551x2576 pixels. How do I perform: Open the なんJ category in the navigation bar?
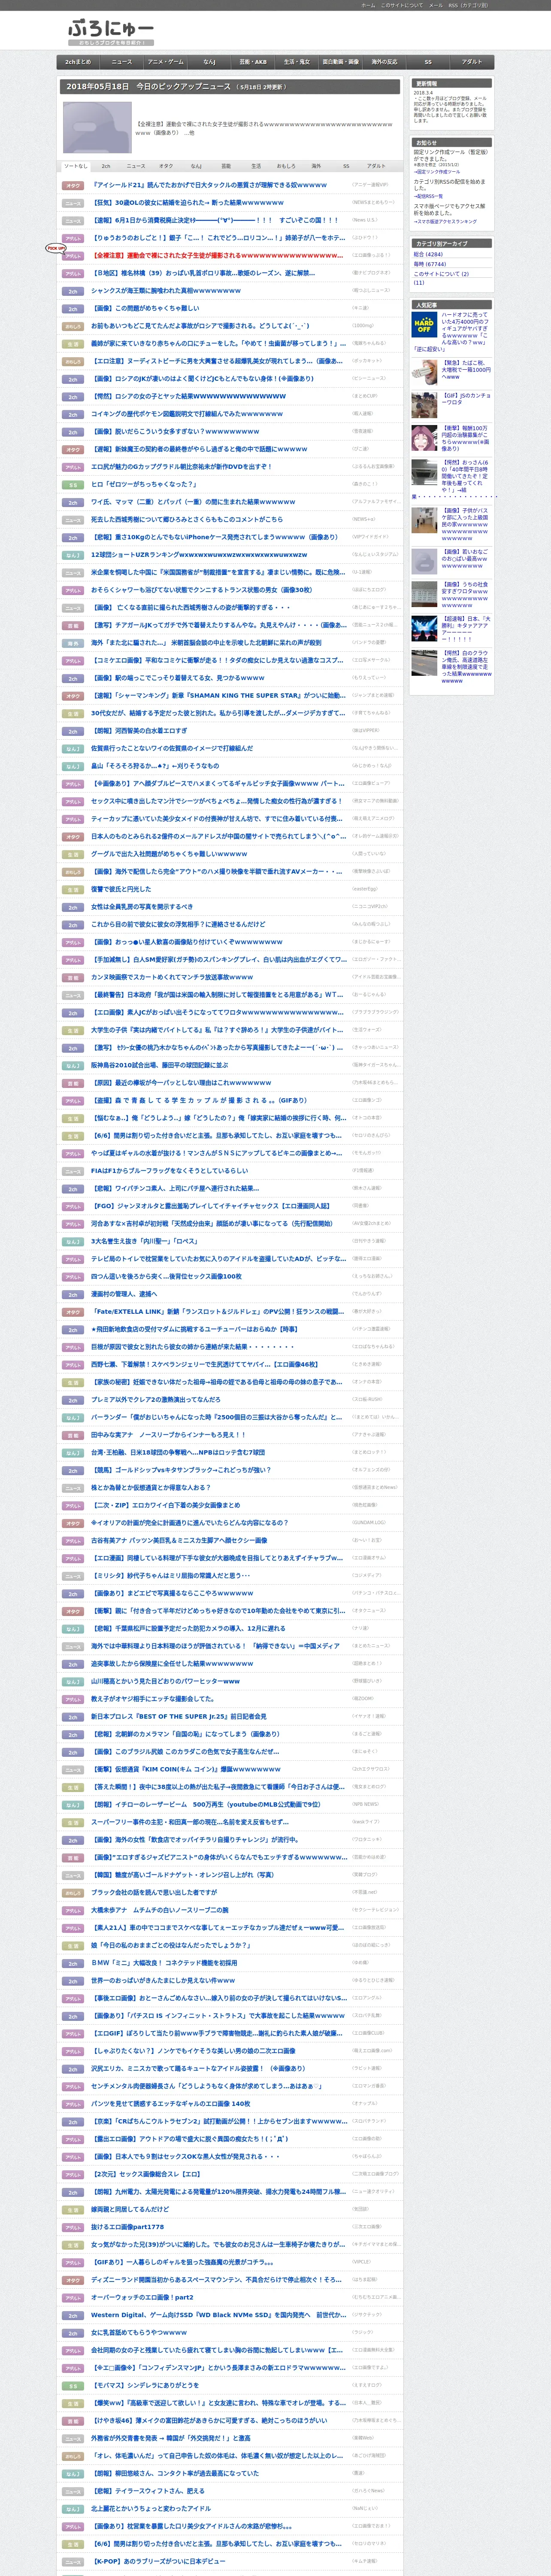pyautogui.click(x=209, y=62)
